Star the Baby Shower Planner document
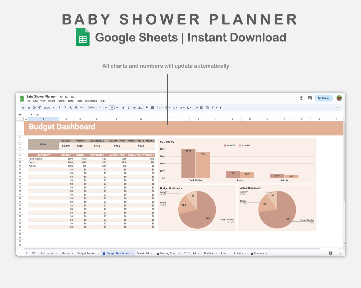Viewport: 361px width, 288px height. [61, 97]
